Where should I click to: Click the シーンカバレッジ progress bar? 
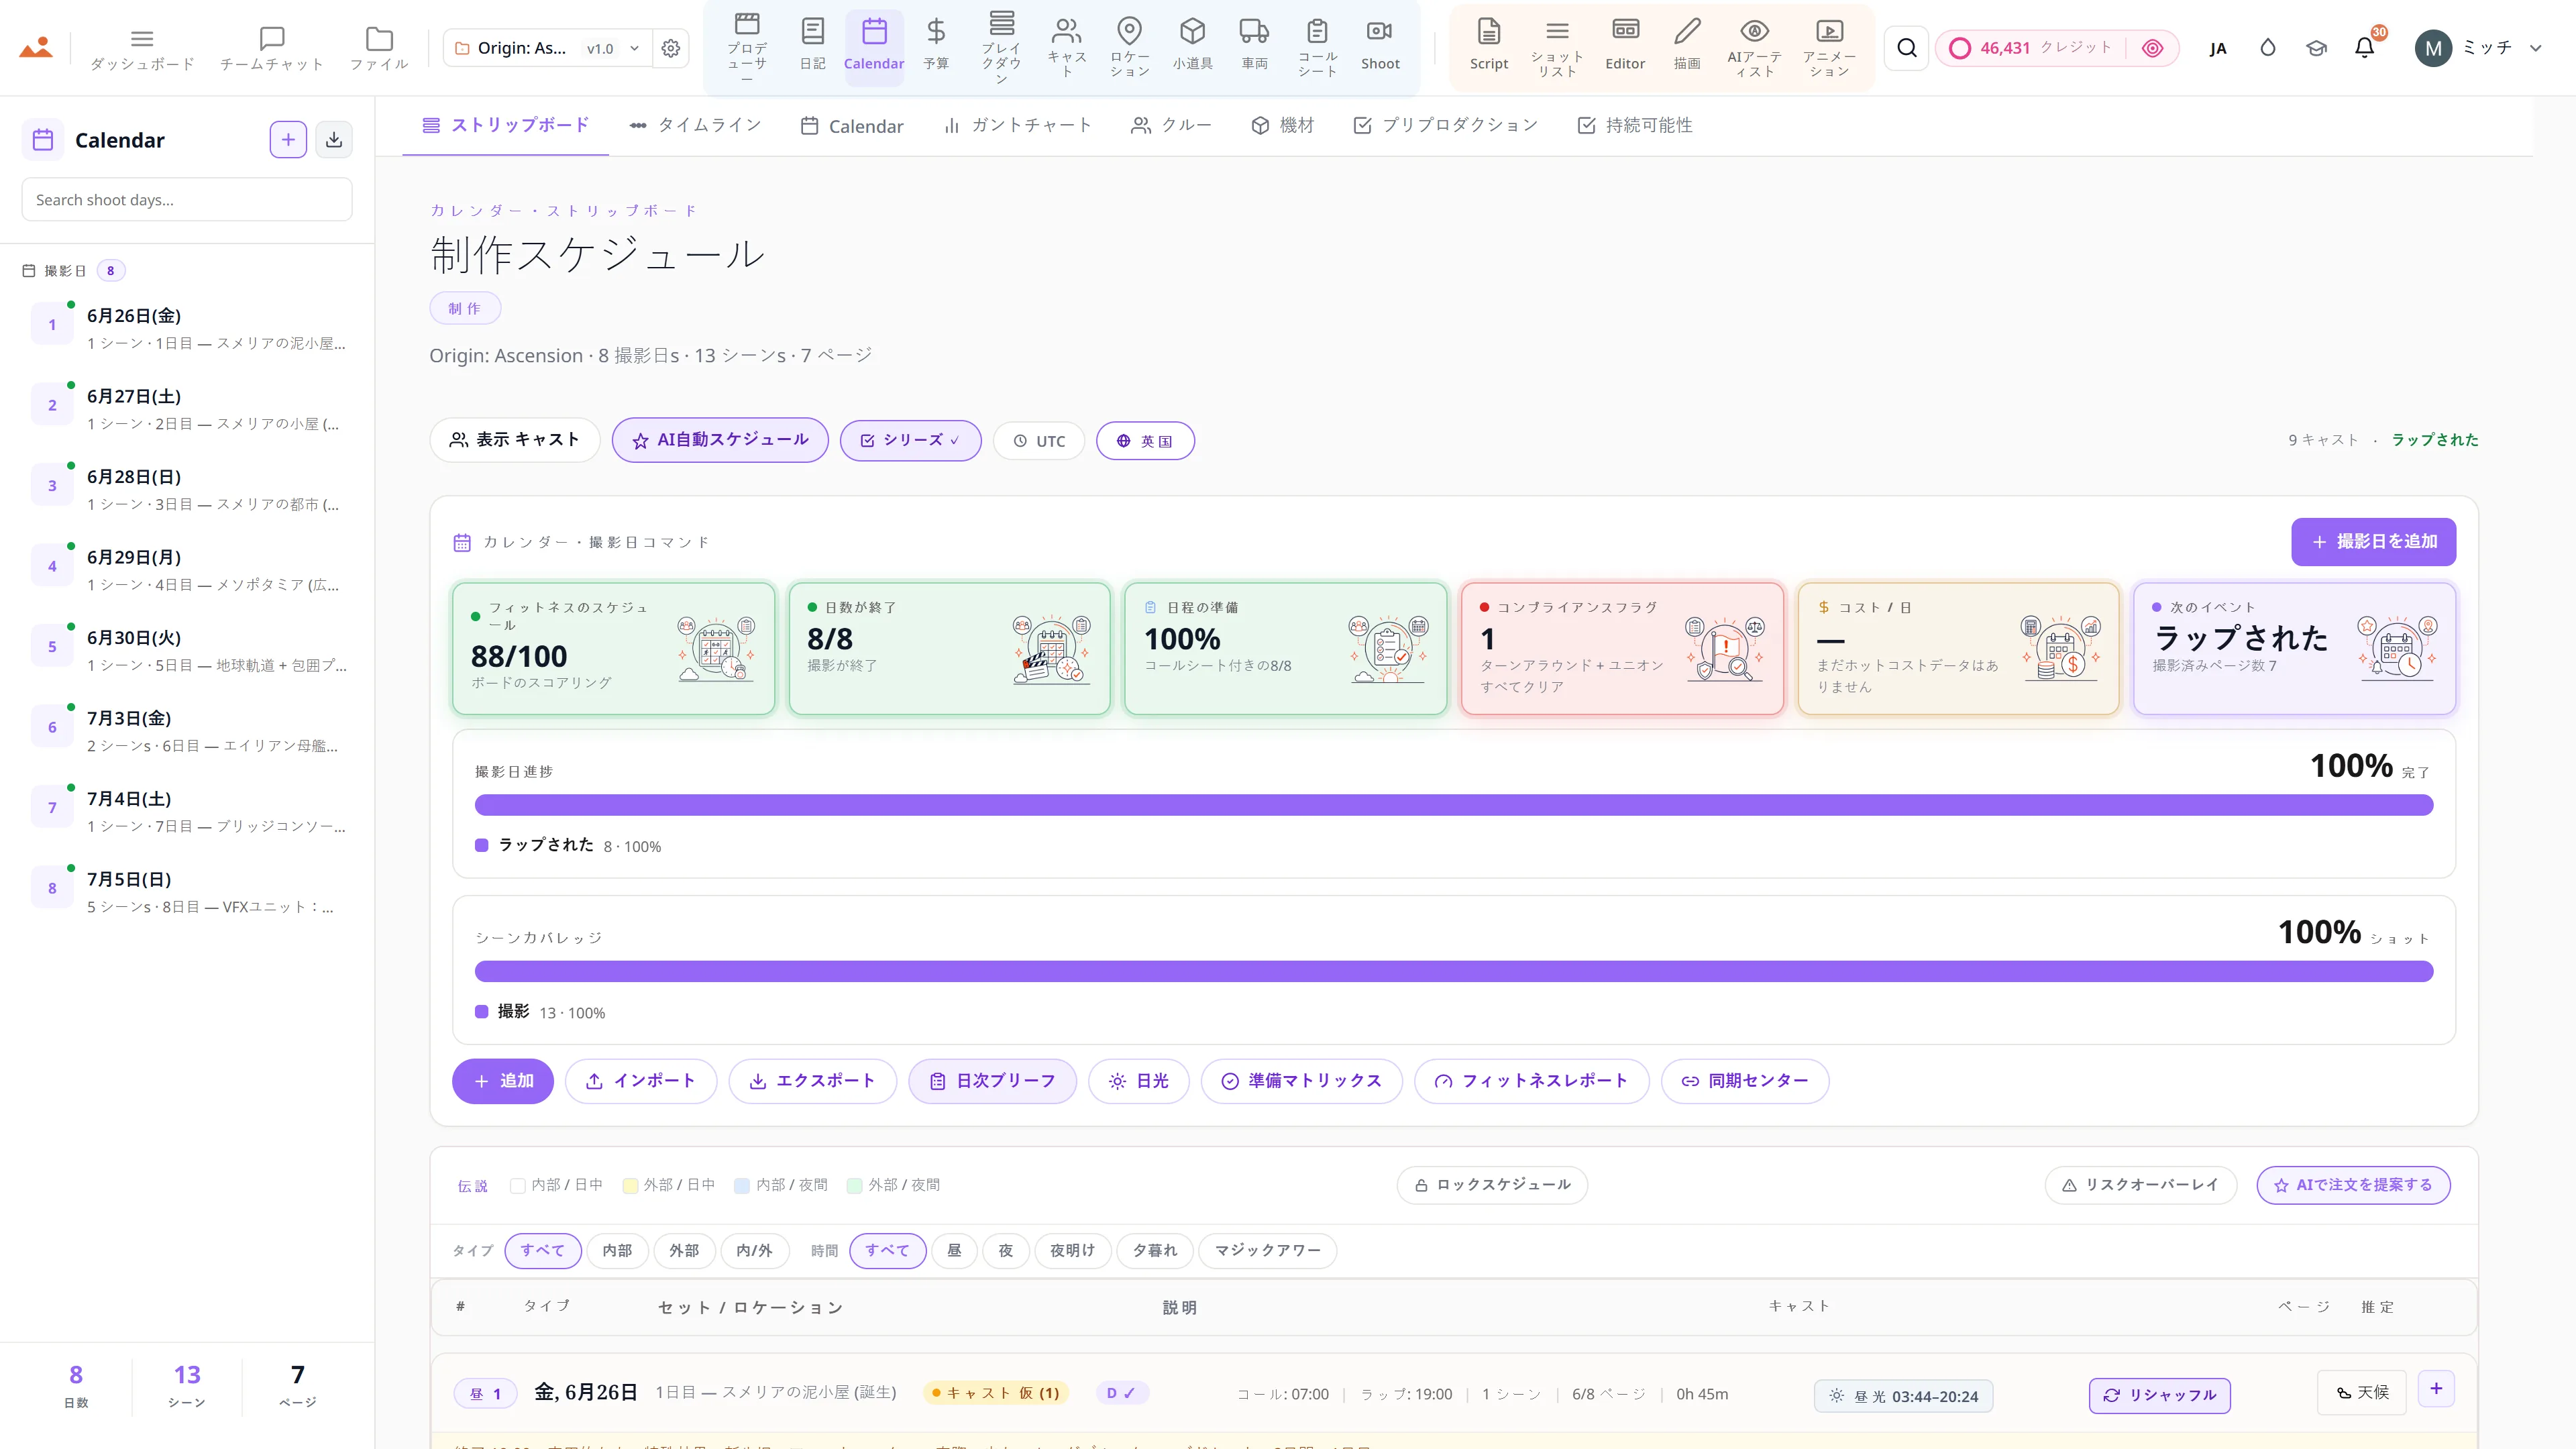point(1453,971)
